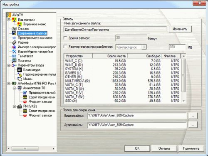Image resolution: width=208 pixels, height=156 pixels.
Task: Select the Клавиатура keyboard icon
Action: tap(20, 70)
